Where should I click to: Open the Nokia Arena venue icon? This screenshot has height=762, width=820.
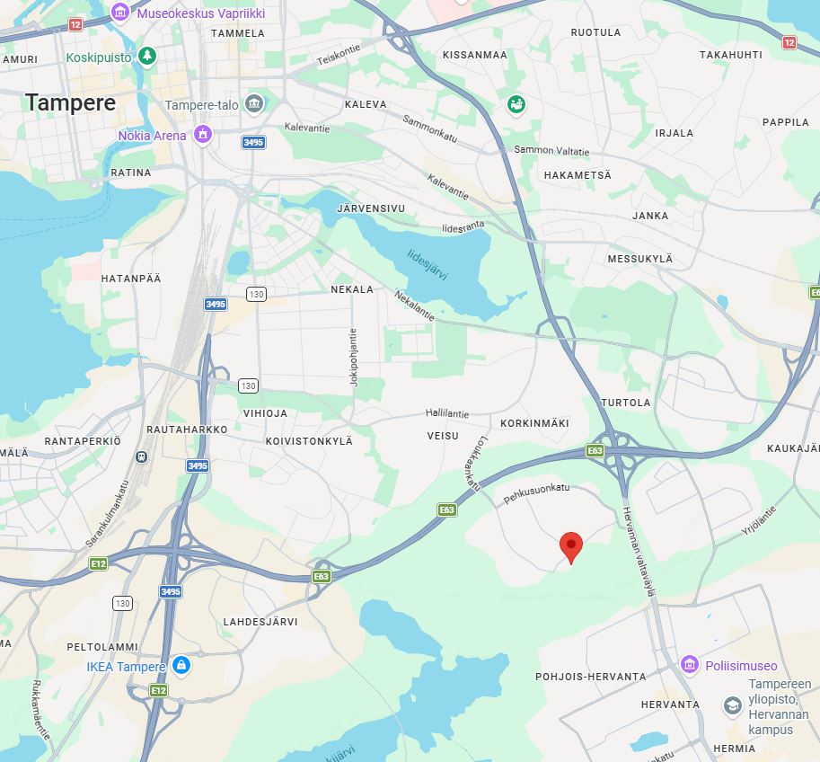[x=203, y=135]
